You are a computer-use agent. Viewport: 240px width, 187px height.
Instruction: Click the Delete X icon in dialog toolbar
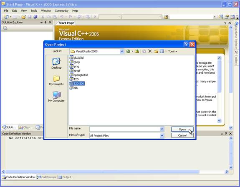point(150,51)
